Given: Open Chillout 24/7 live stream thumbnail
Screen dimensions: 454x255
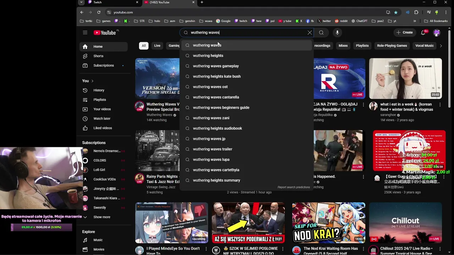Looking at the screenshot, I should pos(405,223).
